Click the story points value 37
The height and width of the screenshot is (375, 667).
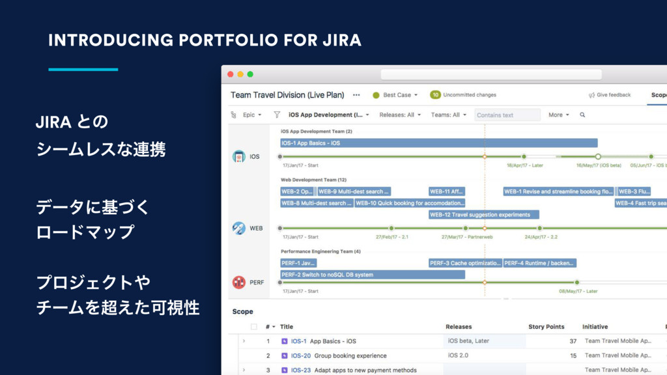click(x=573, y=341)
